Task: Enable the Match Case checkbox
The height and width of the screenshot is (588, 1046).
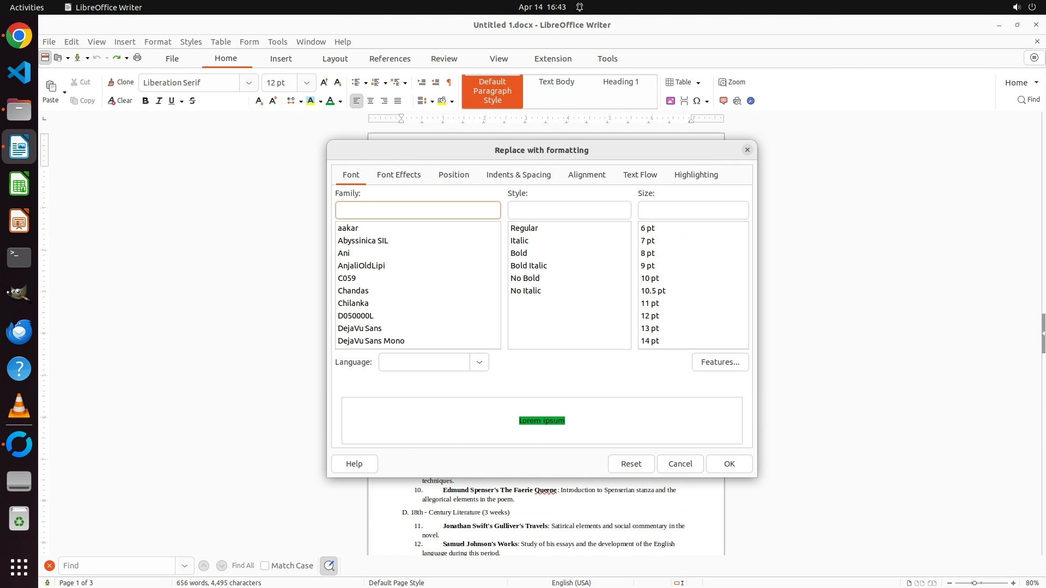Action: click(x=265, y=566)
